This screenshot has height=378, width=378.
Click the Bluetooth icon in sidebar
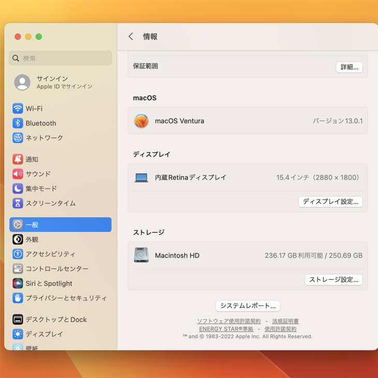(18, 123)
